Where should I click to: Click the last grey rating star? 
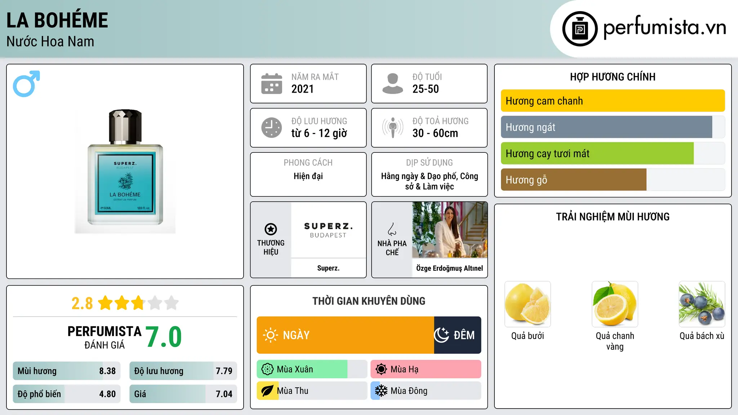click(172, 303)
